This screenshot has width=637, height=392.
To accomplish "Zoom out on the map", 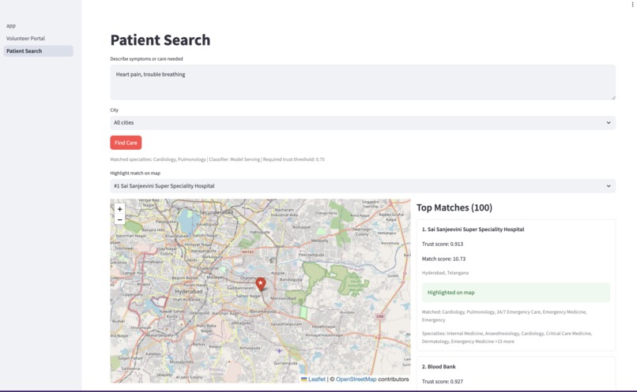I will coord(119,220).
